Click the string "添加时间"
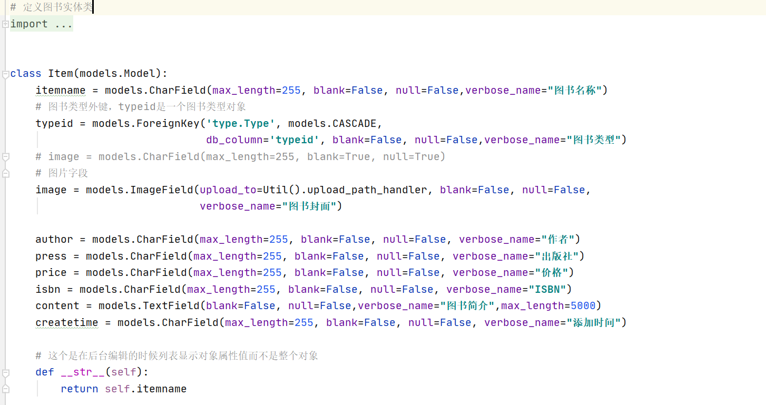The width and height of the screenshot is (766, 405). click(594, 323)
